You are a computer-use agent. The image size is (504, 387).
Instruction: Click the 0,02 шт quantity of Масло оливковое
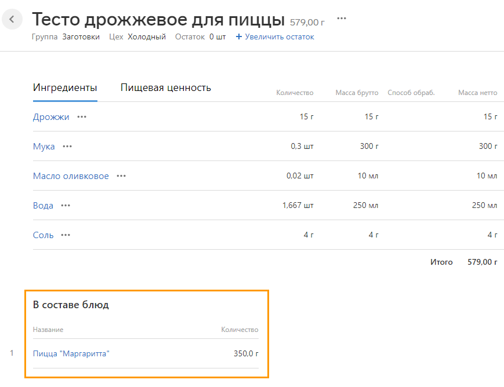tap(300, 176)
